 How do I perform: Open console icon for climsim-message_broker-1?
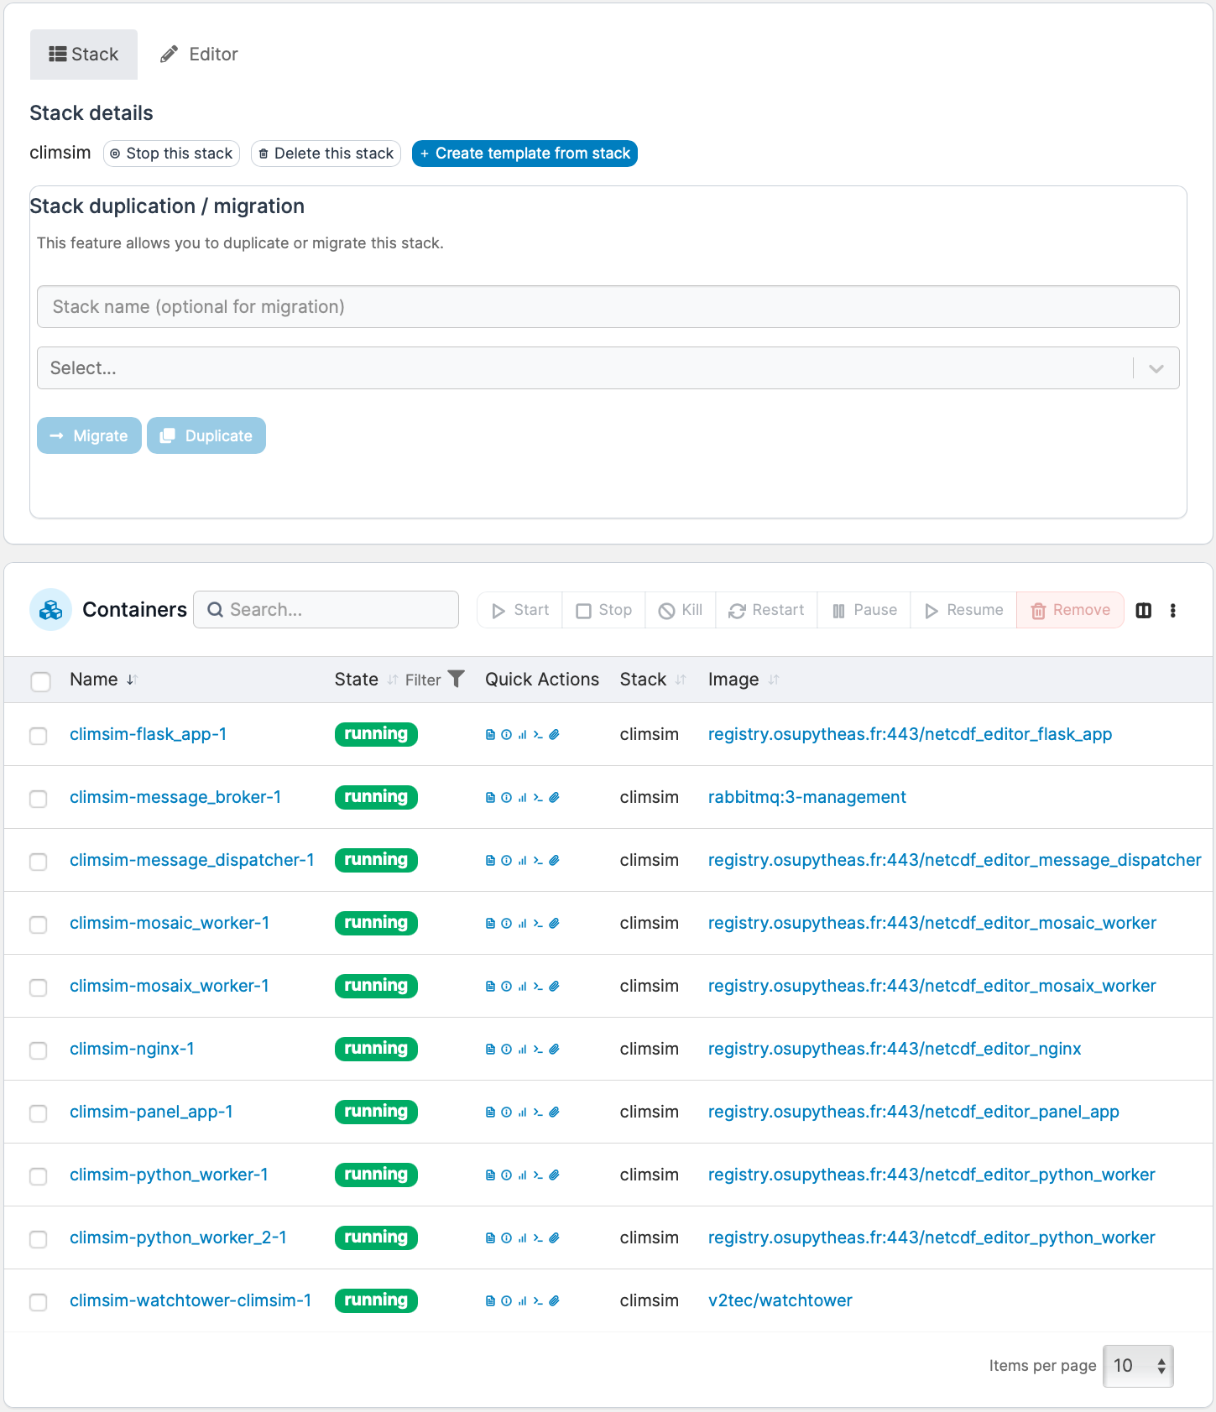coord(538,798)
